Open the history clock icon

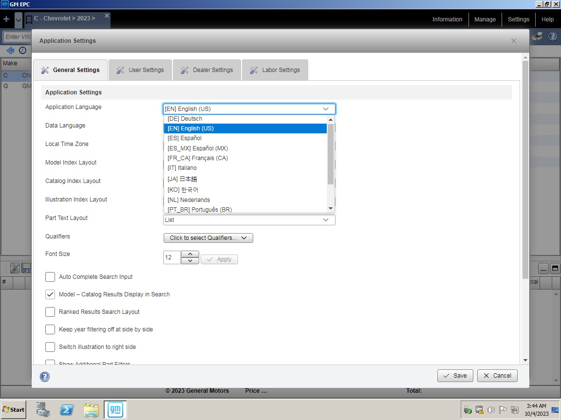[22, 51]
